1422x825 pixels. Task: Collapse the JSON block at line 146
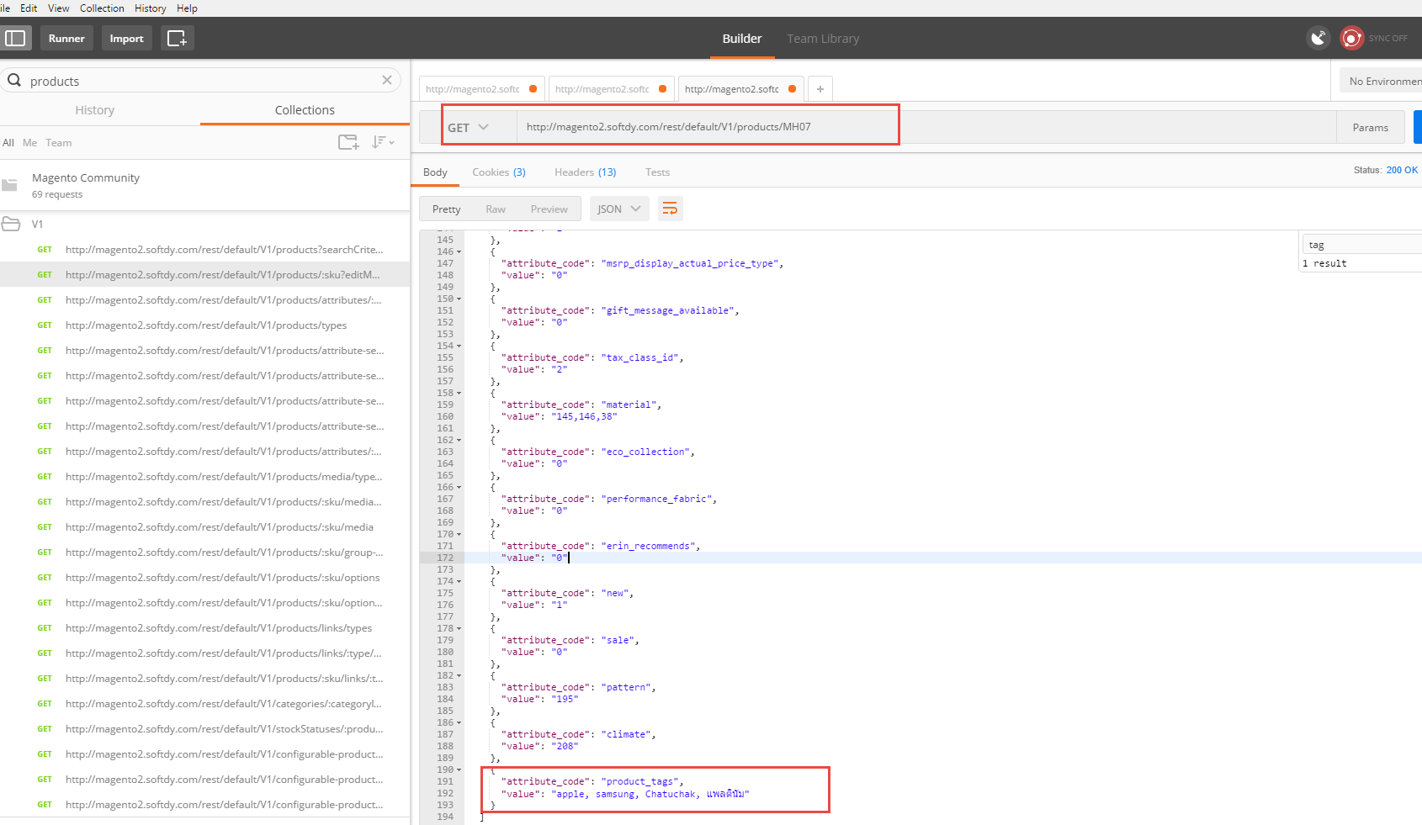459,251
